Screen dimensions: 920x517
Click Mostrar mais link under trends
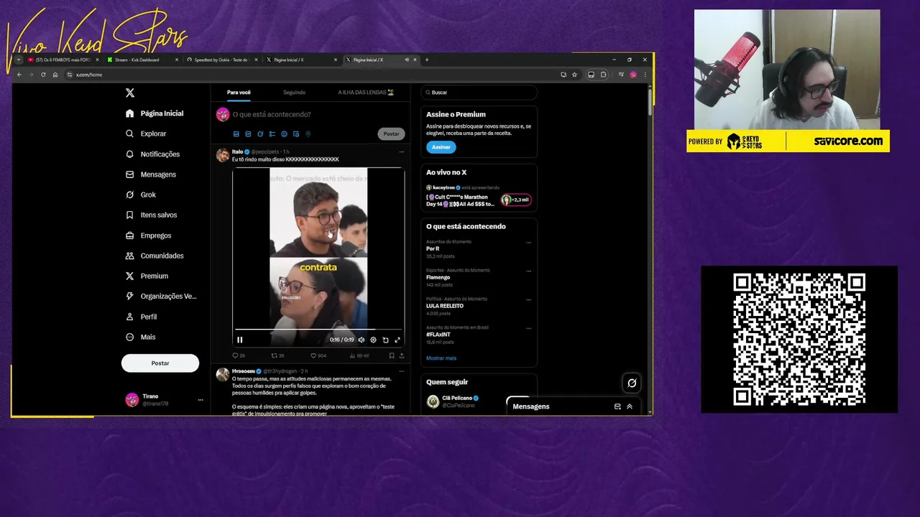[x=441, y=358]
